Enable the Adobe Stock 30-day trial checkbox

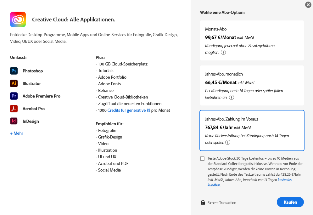pyautogui.click(x=202, y=159)
